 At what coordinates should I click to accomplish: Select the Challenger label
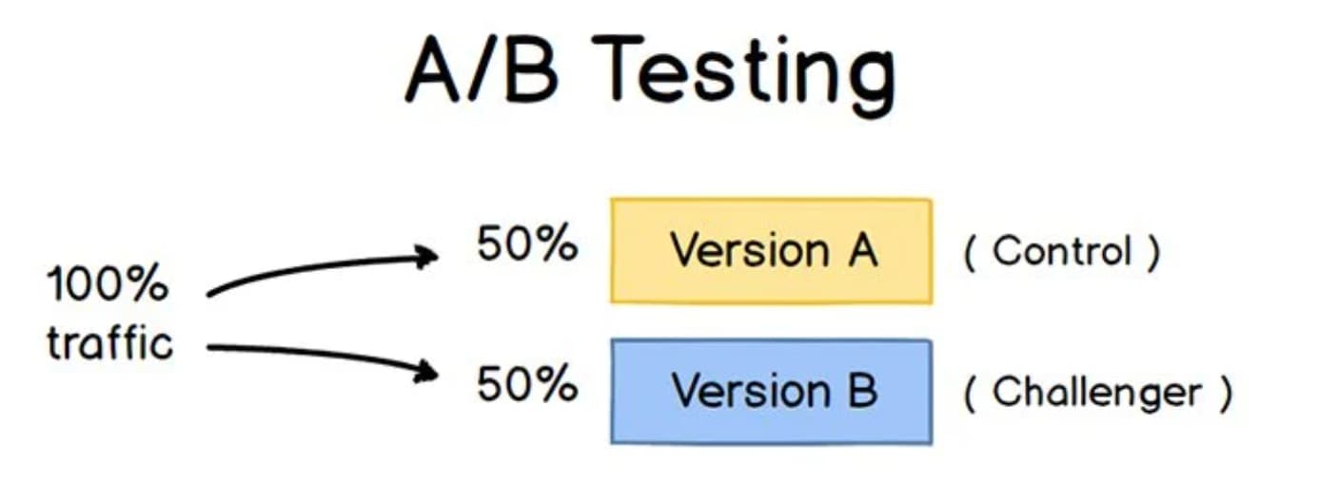coord(1097,392)
